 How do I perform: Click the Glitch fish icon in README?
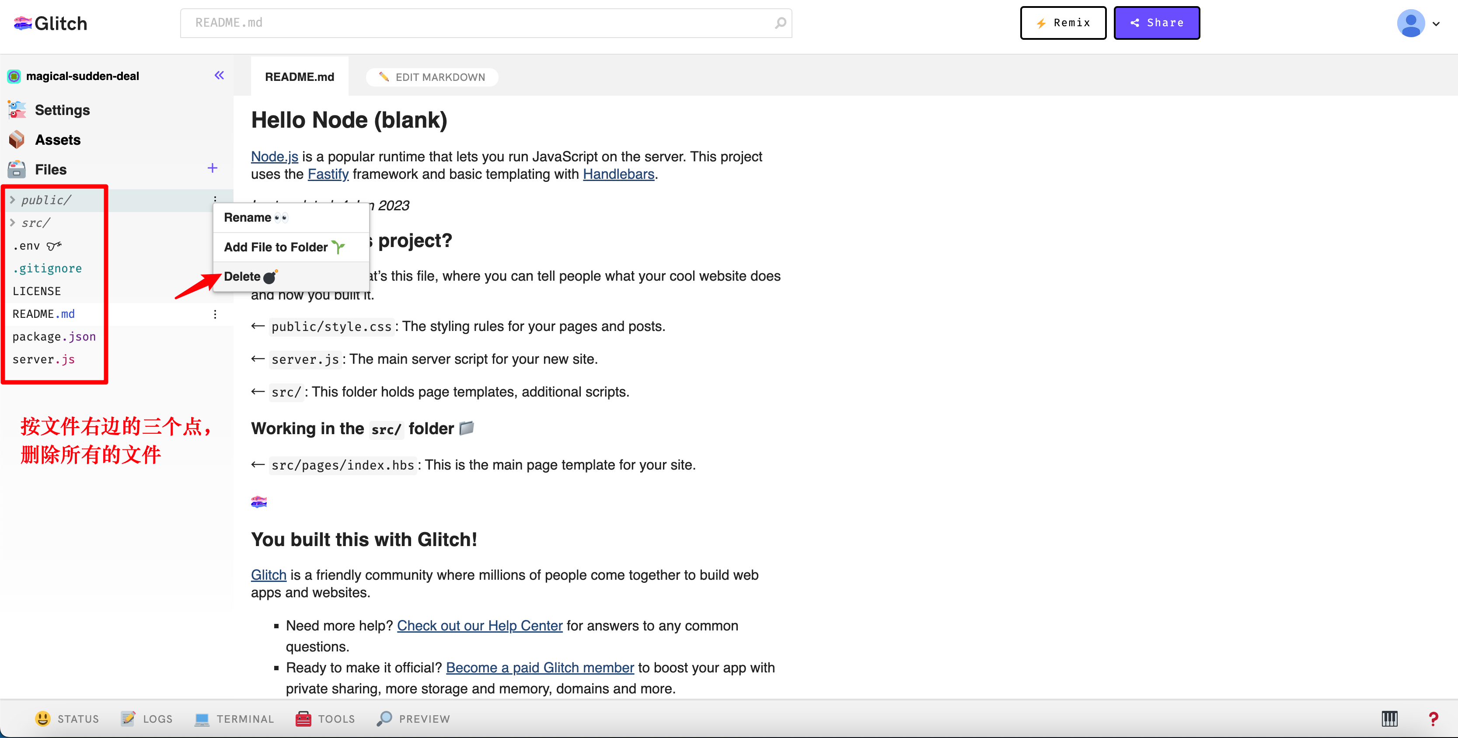click(x=258, y=502)
